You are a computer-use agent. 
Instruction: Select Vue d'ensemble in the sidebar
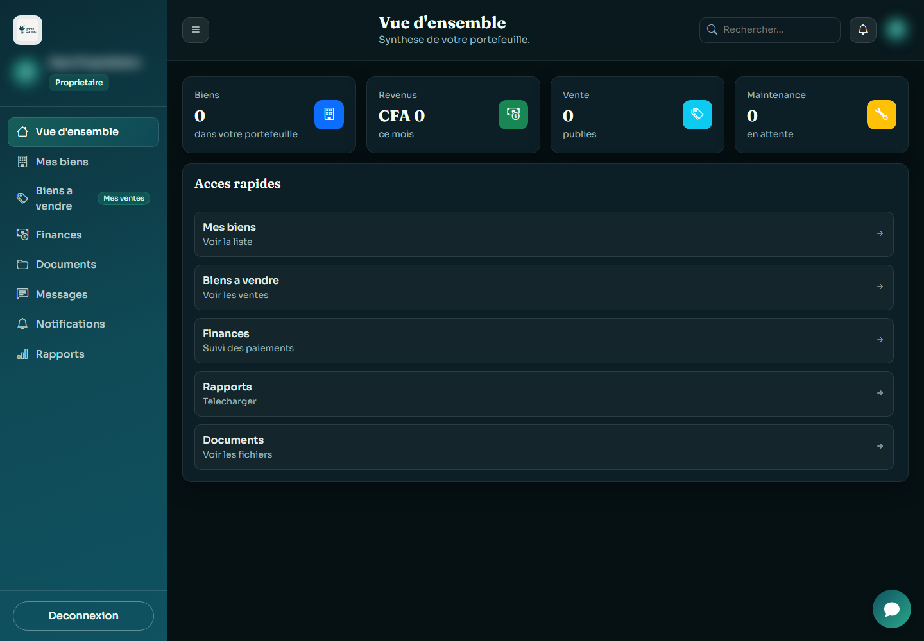click(x=83, y=132)
